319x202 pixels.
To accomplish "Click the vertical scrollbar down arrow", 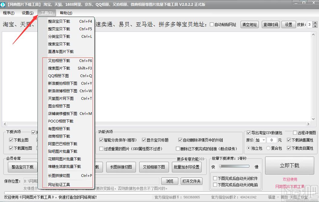I will pyautogui.click(x=313, y=119).
